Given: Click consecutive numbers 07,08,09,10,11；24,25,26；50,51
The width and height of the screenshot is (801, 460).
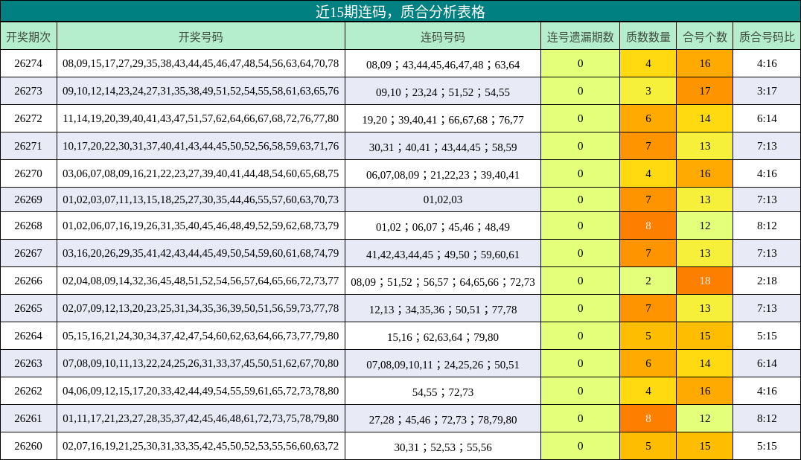Looking at the screenshot, I should tap(443, 365).
